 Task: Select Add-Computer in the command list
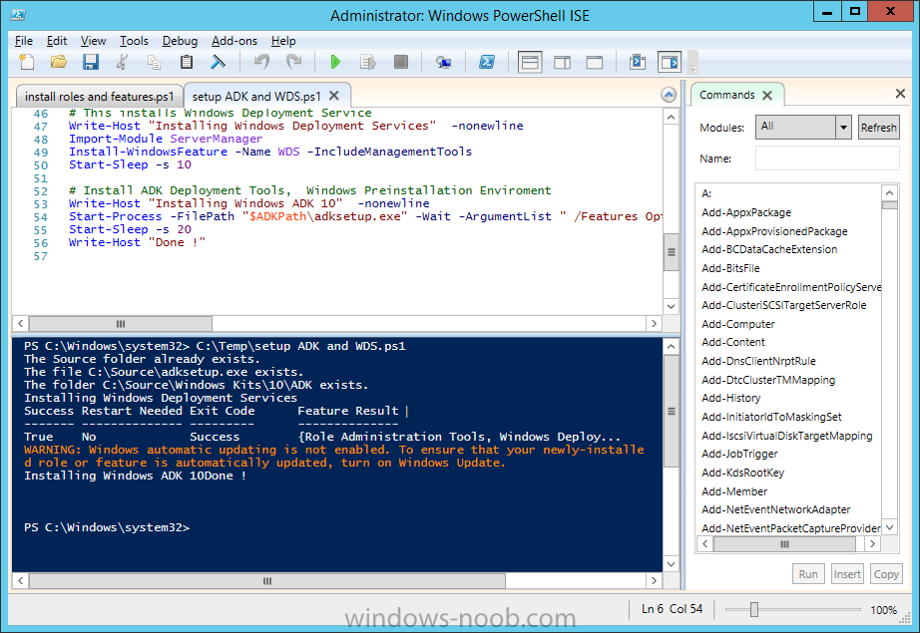click(x=738, y=324)
